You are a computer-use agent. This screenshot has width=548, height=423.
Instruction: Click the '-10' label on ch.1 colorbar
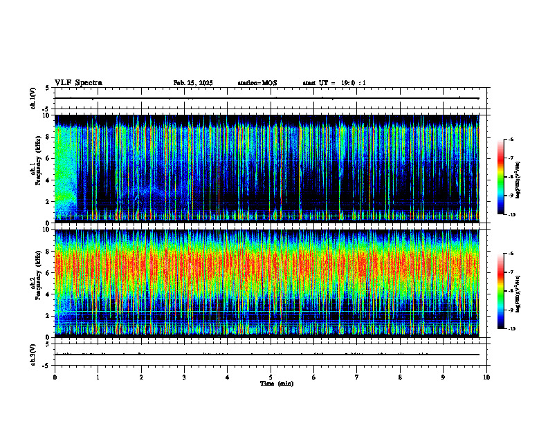[x=511, y=214]
